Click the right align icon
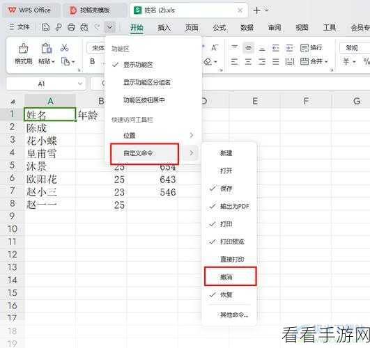The height and width of the screenshot is (348, 370). 262,62
